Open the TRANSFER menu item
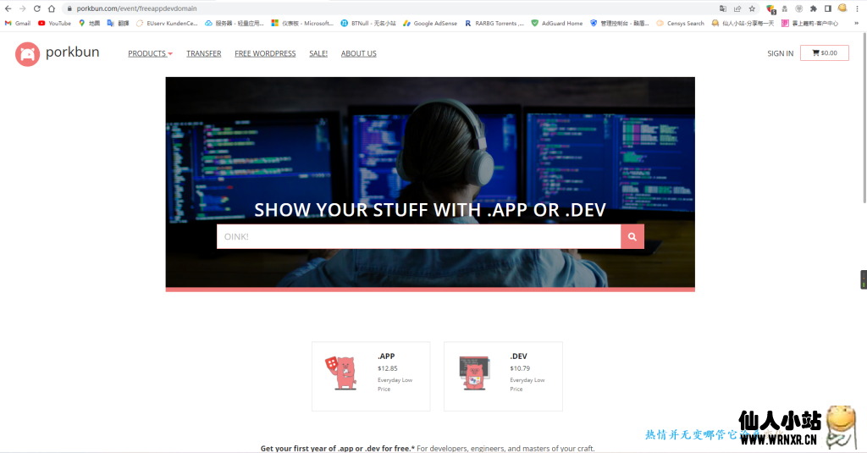This screenshot has width=867, height=453. [x=203, y=53]
